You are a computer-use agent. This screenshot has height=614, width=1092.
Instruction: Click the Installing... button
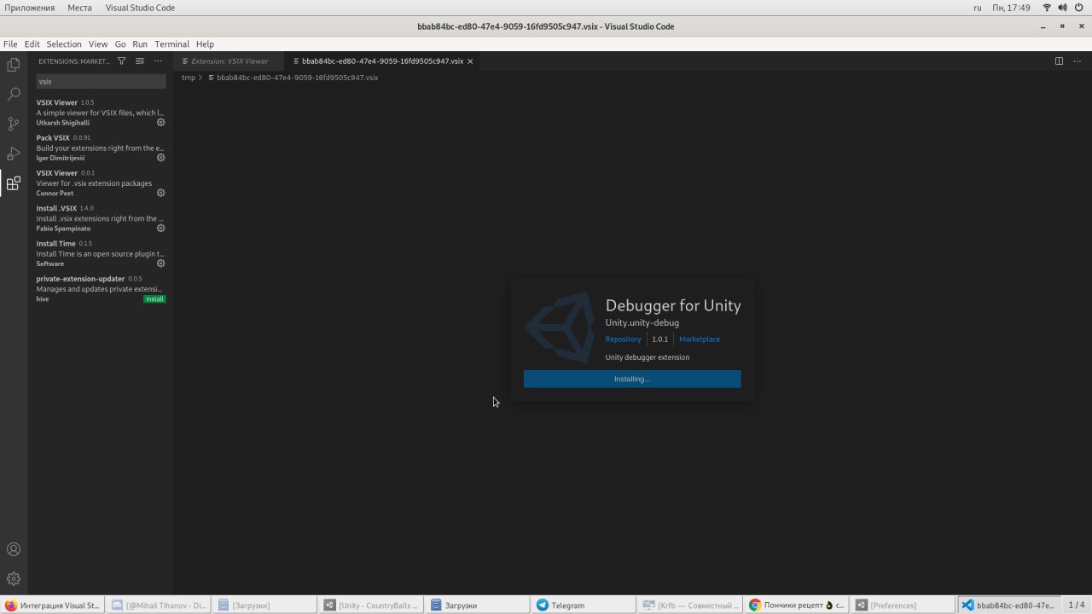click(632, 379)
